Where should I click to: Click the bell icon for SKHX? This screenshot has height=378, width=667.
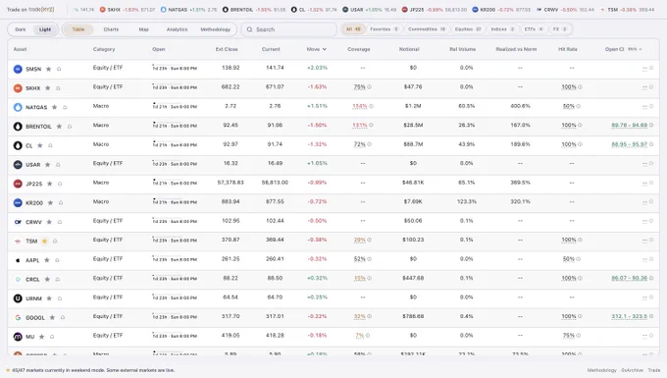tap(58, 88)
